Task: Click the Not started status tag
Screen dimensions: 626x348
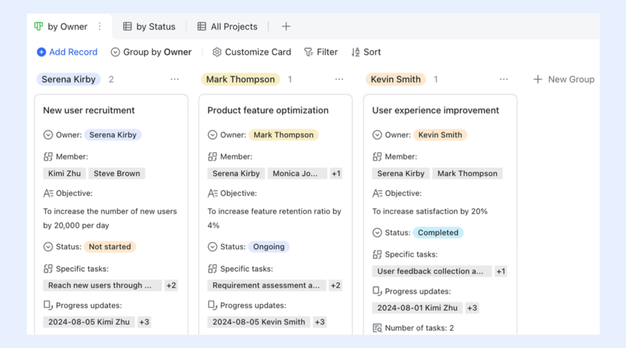Action: coord(110,247)
